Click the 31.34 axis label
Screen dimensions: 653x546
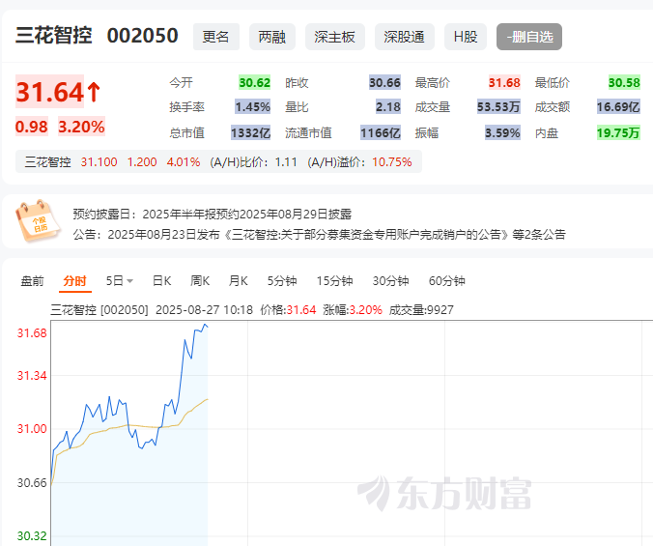pos(32,376)
